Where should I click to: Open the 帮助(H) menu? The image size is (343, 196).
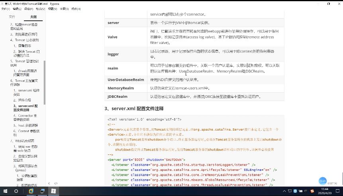click(76, 9)
